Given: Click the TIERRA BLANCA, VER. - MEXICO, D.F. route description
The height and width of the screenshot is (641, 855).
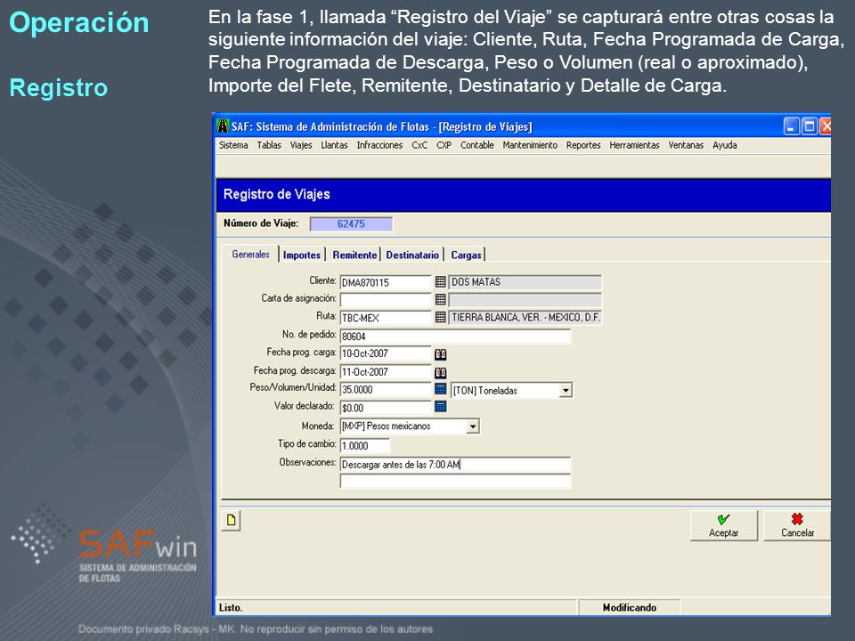Looking at the screenshot, I should pyautogui.click(x=525, y=317).
